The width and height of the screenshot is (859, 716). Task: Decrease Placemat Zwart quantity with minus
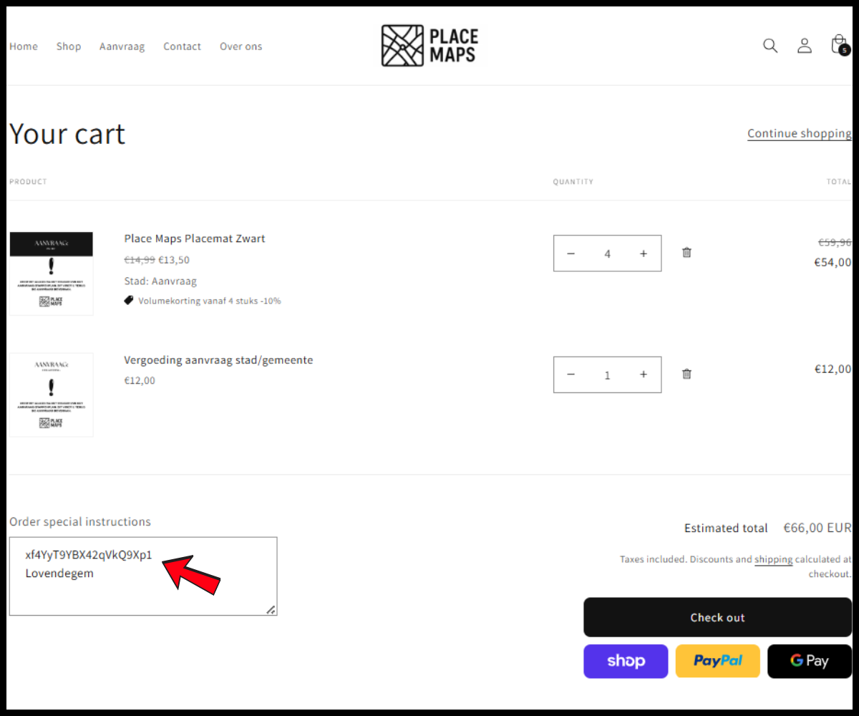[x=571, y=253]
